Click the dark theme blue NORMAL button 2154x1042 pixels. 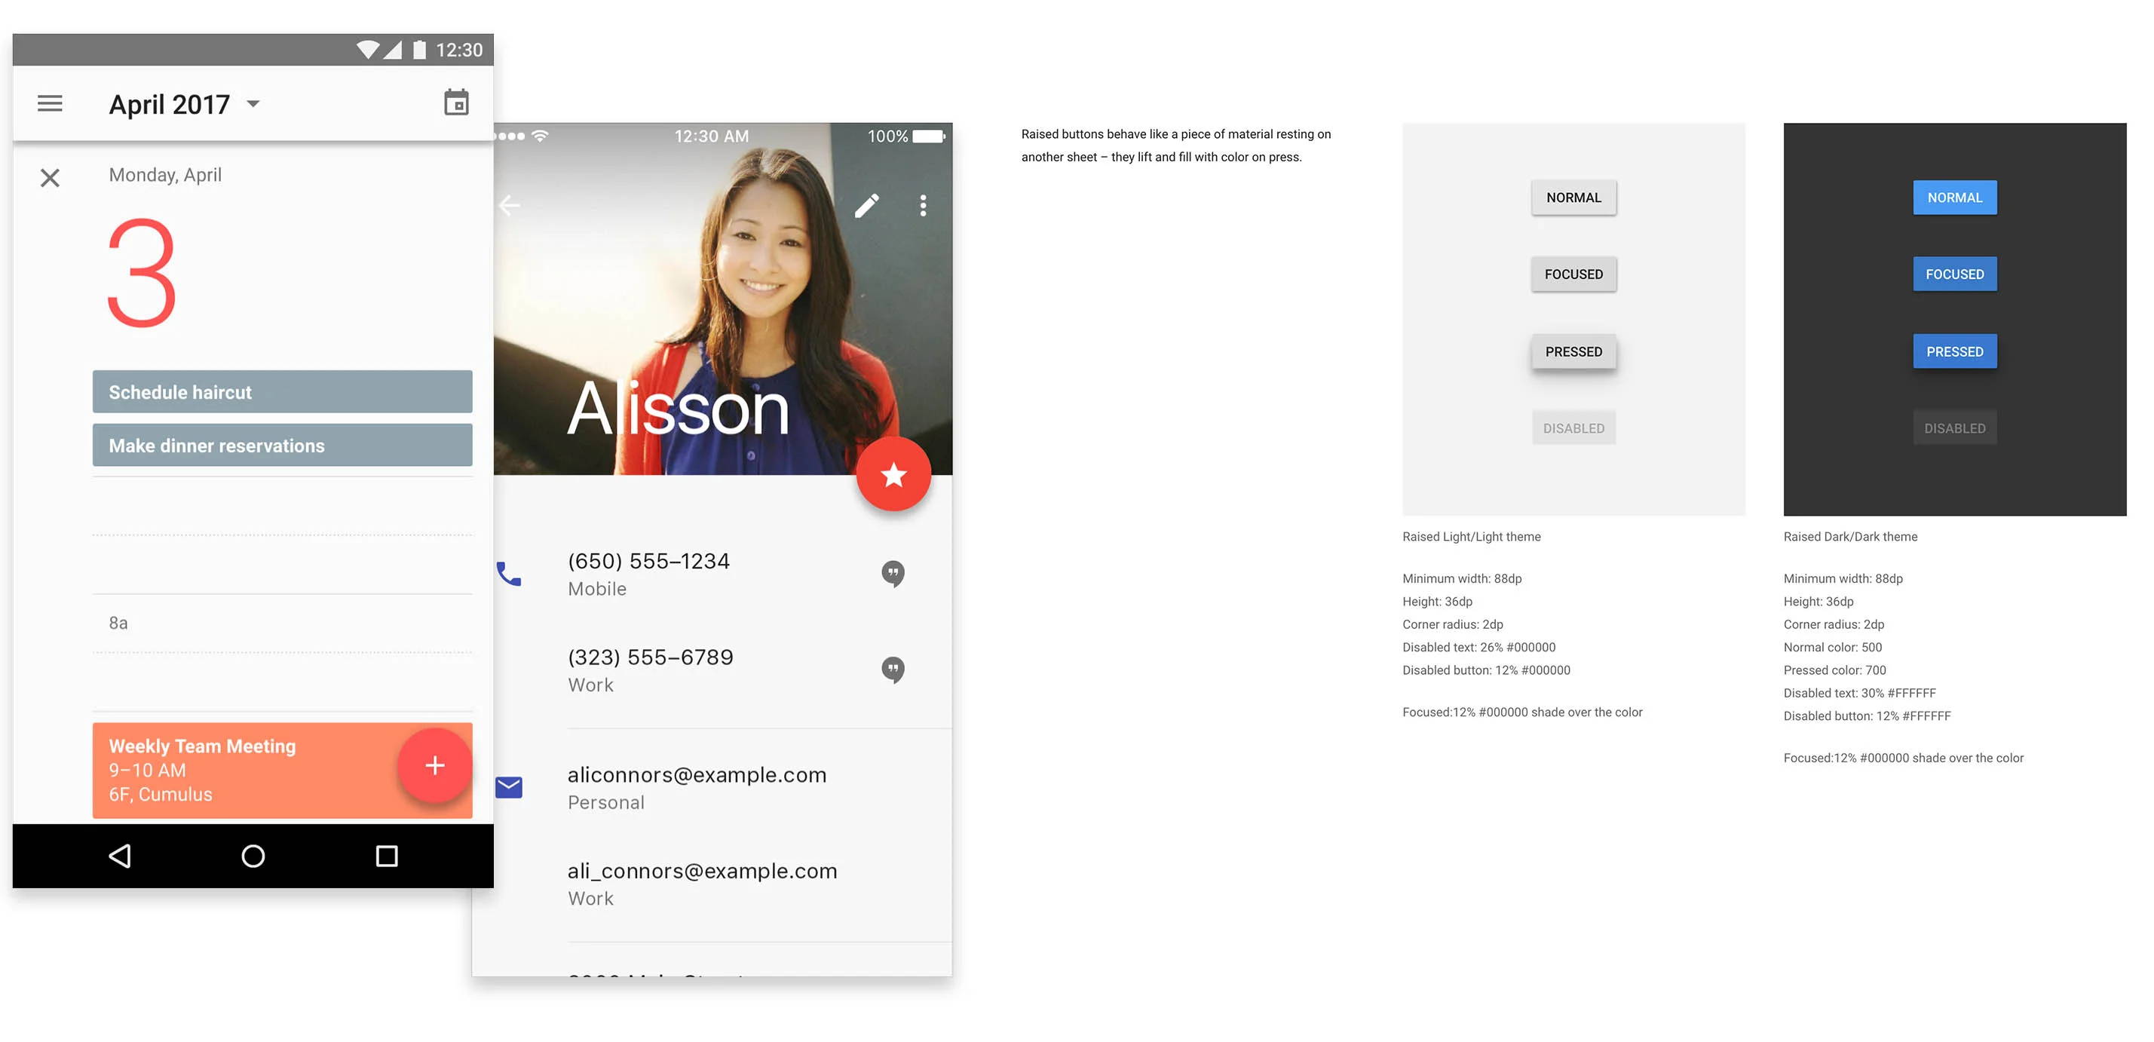1955,198
